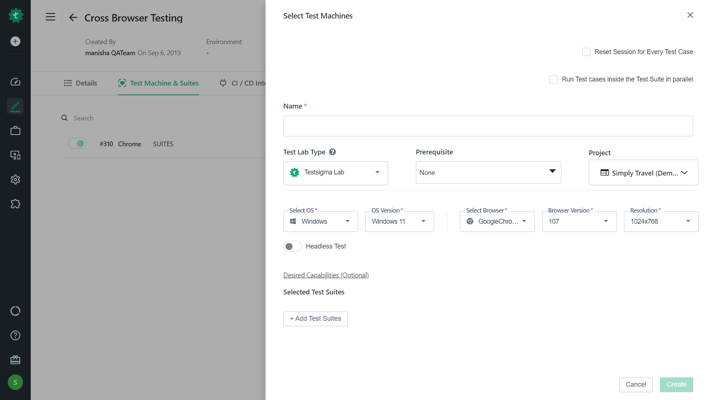711x400 pixels.
Task: Close the Select Test Machines panel
Action: click(690, 15)
